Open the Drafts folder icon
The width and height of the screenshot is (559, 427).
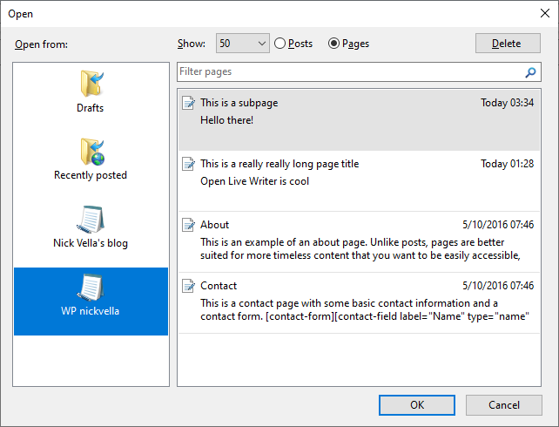tap(91, 84)
